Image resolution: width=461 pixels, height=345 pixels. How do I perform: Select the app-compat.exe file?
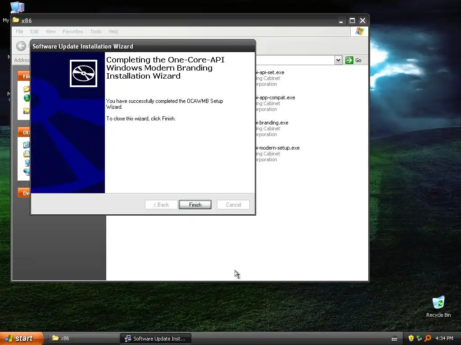pos(275,97)
